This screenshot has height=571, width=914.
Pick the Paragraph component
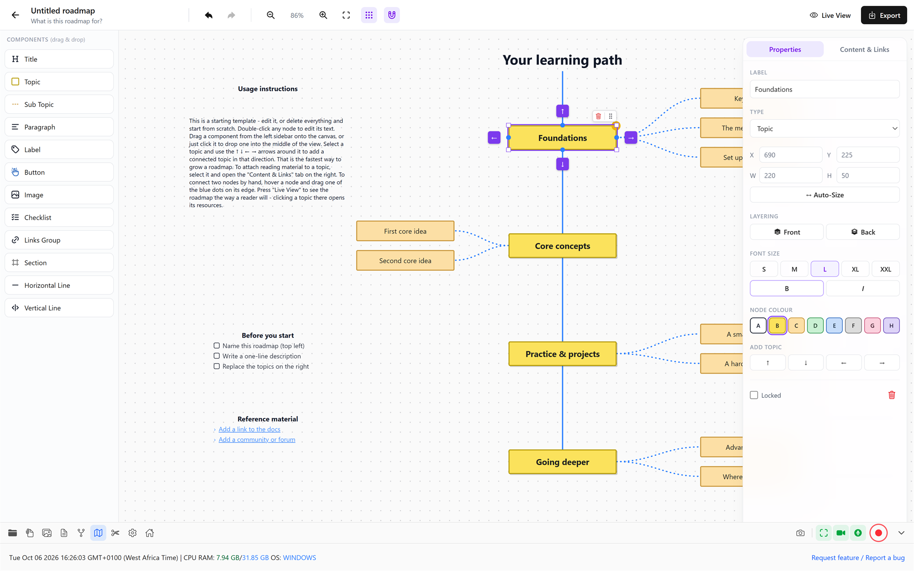(59, 127)
